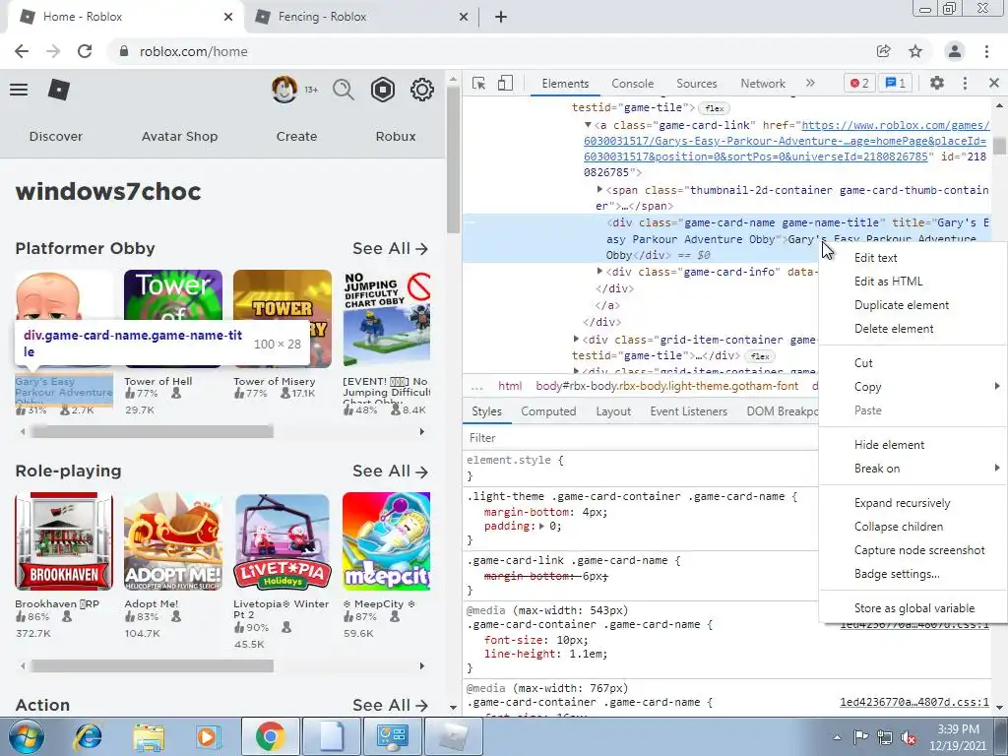Open DevTools settings gear
The image size is (1008, 756).
(937, 83)
